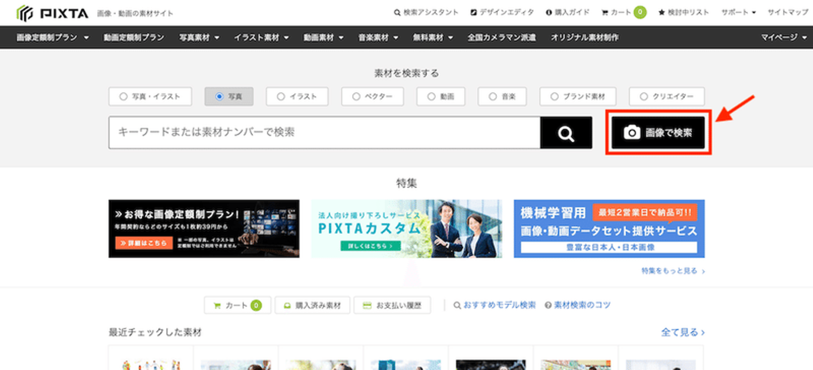Select 写真・イラスト radio option
This screenshot has height=370, width=813.
pyautogui.click(x=150, y=97)
